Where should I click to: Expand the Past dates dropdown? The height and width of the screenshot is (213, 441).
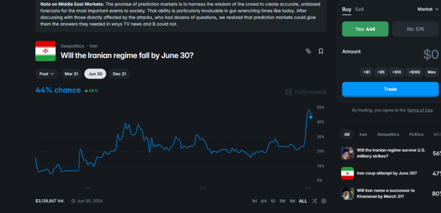(x=47, y=74)
